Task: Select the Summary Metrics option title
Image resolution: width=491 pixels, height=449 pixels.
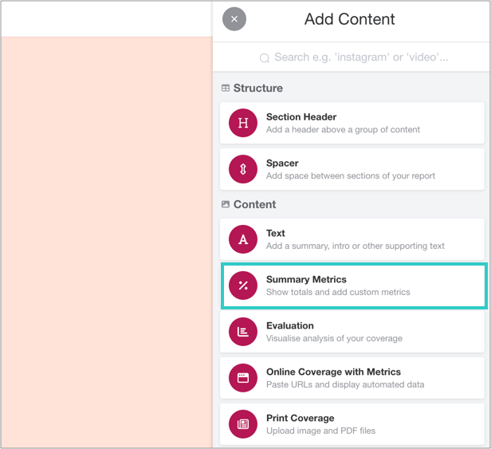Action: [x=306, y=280]
